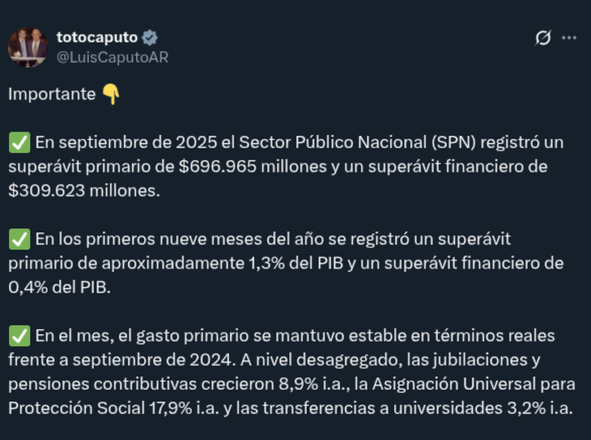Open the Grok explain post icon

click(x=543, y=38)
